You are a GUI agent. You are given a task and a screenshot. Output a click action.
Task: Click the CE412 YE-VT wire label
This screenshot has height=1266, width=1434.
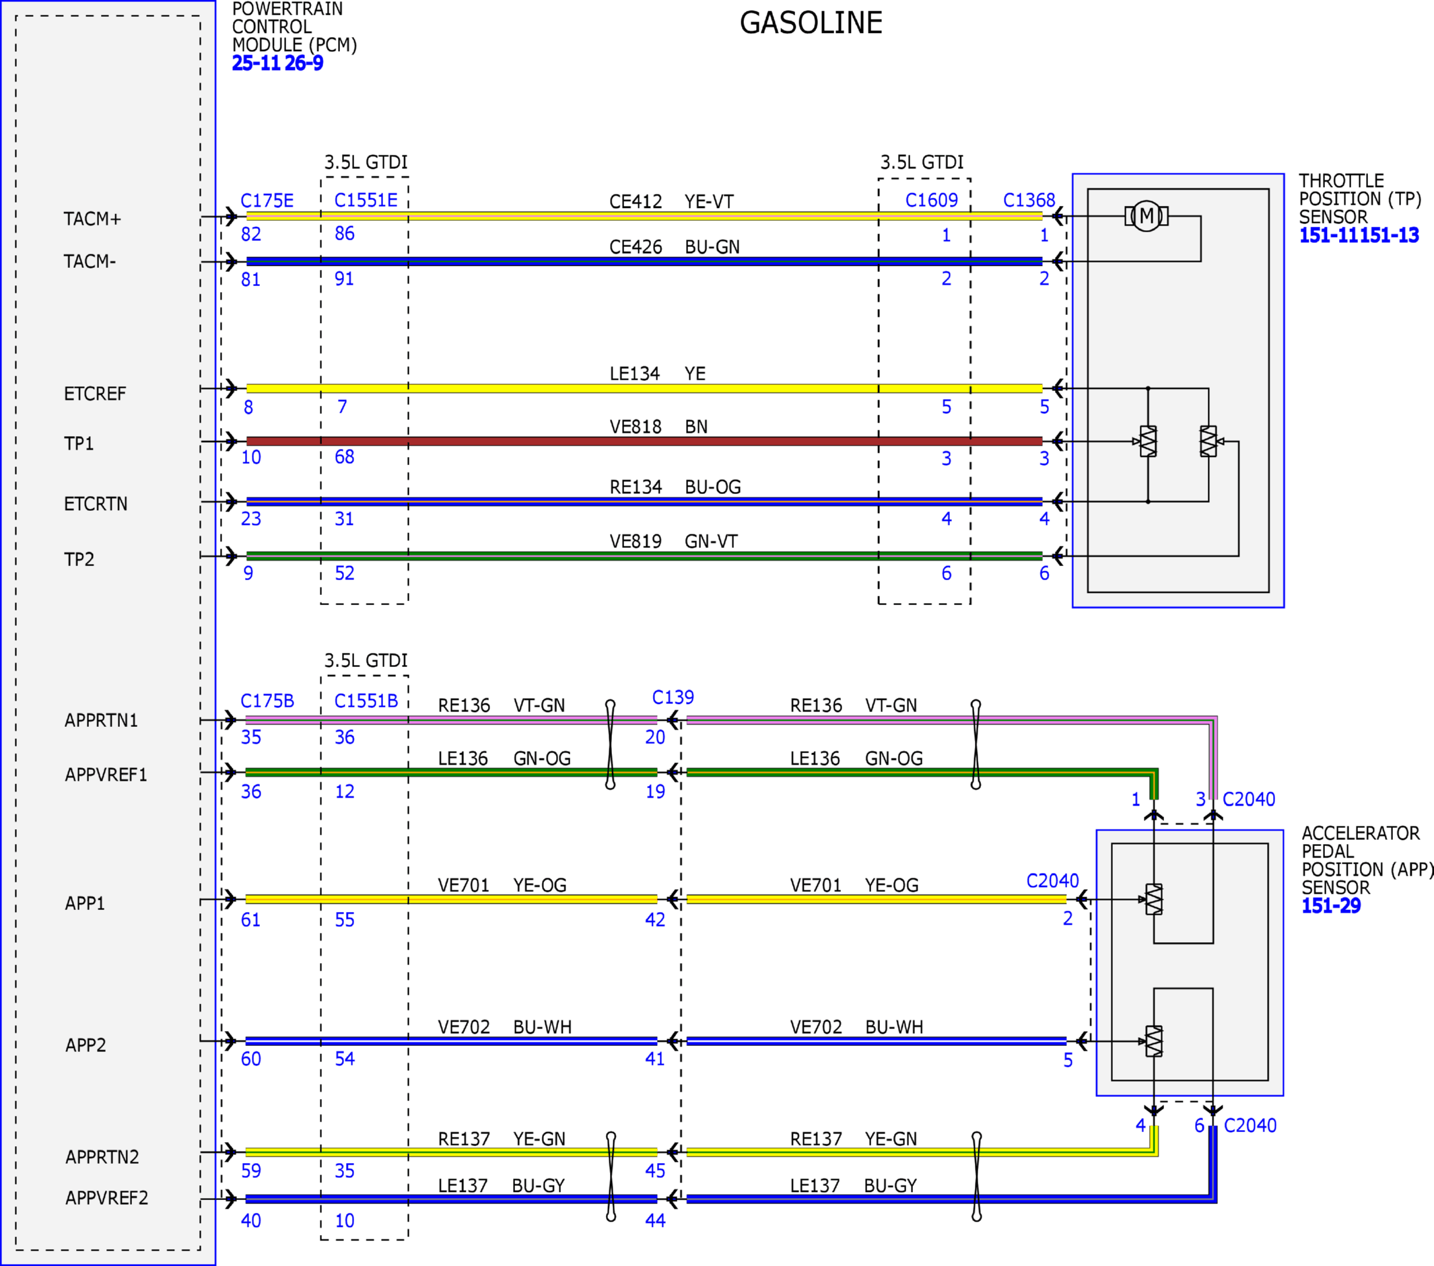point(671,201)
